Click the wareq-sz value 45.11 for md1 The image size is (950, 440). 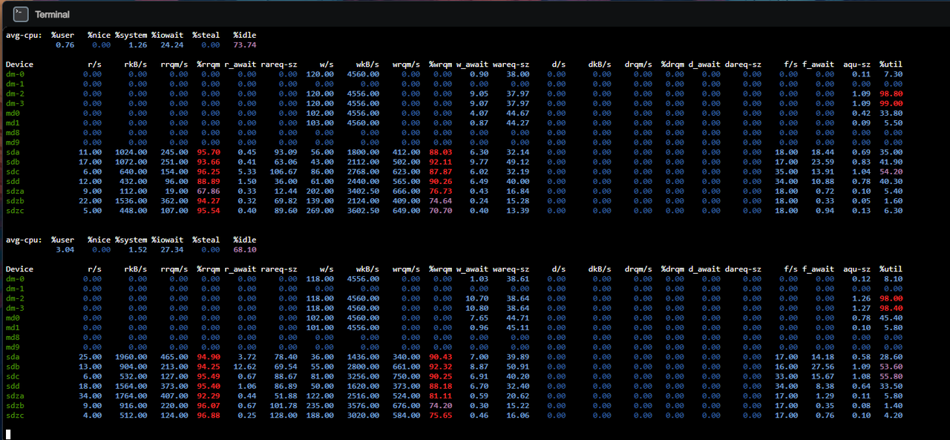518,327
